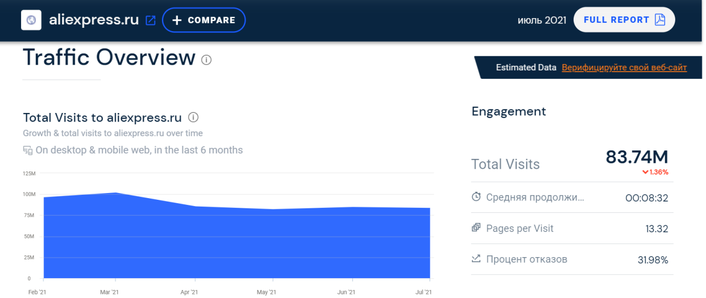The image size is (706, 298).
Task: Select the июль 2021 date label
Action: click(542, 20)
